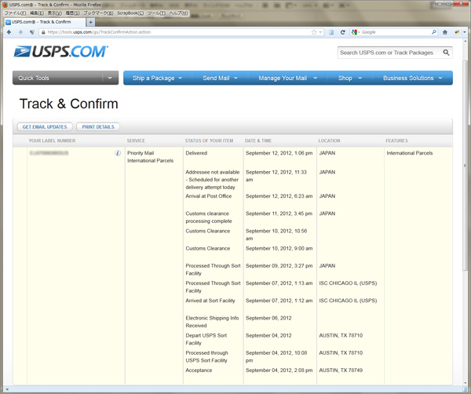
Task: Go back with the browser back arrow
Action: [x=9, y=32]
